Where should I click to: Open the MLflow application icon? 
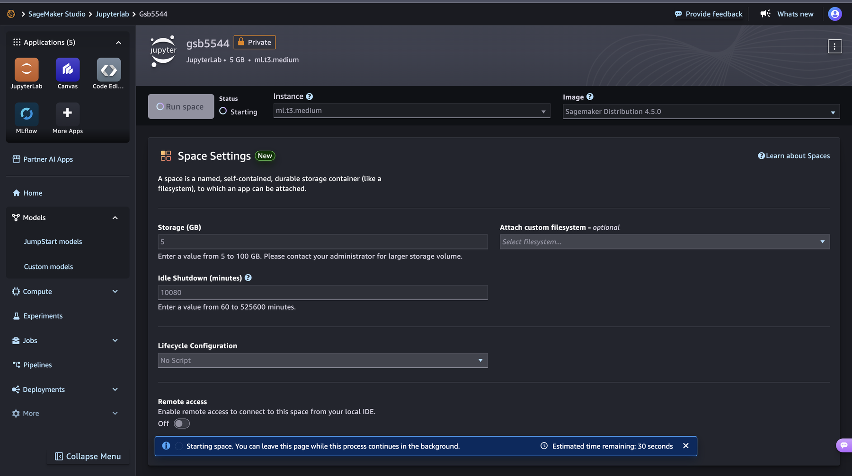(27, 114)
